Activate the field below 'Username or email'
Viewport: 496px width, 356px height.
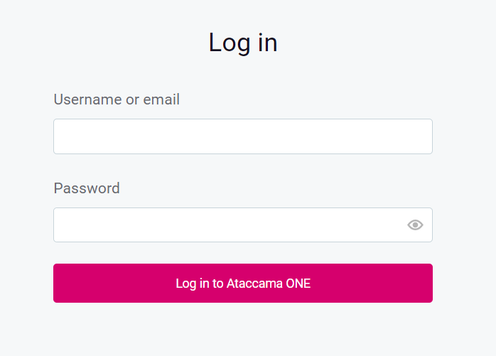tap(242, 136)
